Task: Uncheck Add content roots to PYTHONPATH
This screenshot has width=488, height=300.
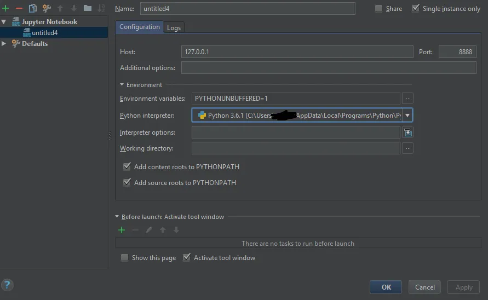Action: point(127,166)
